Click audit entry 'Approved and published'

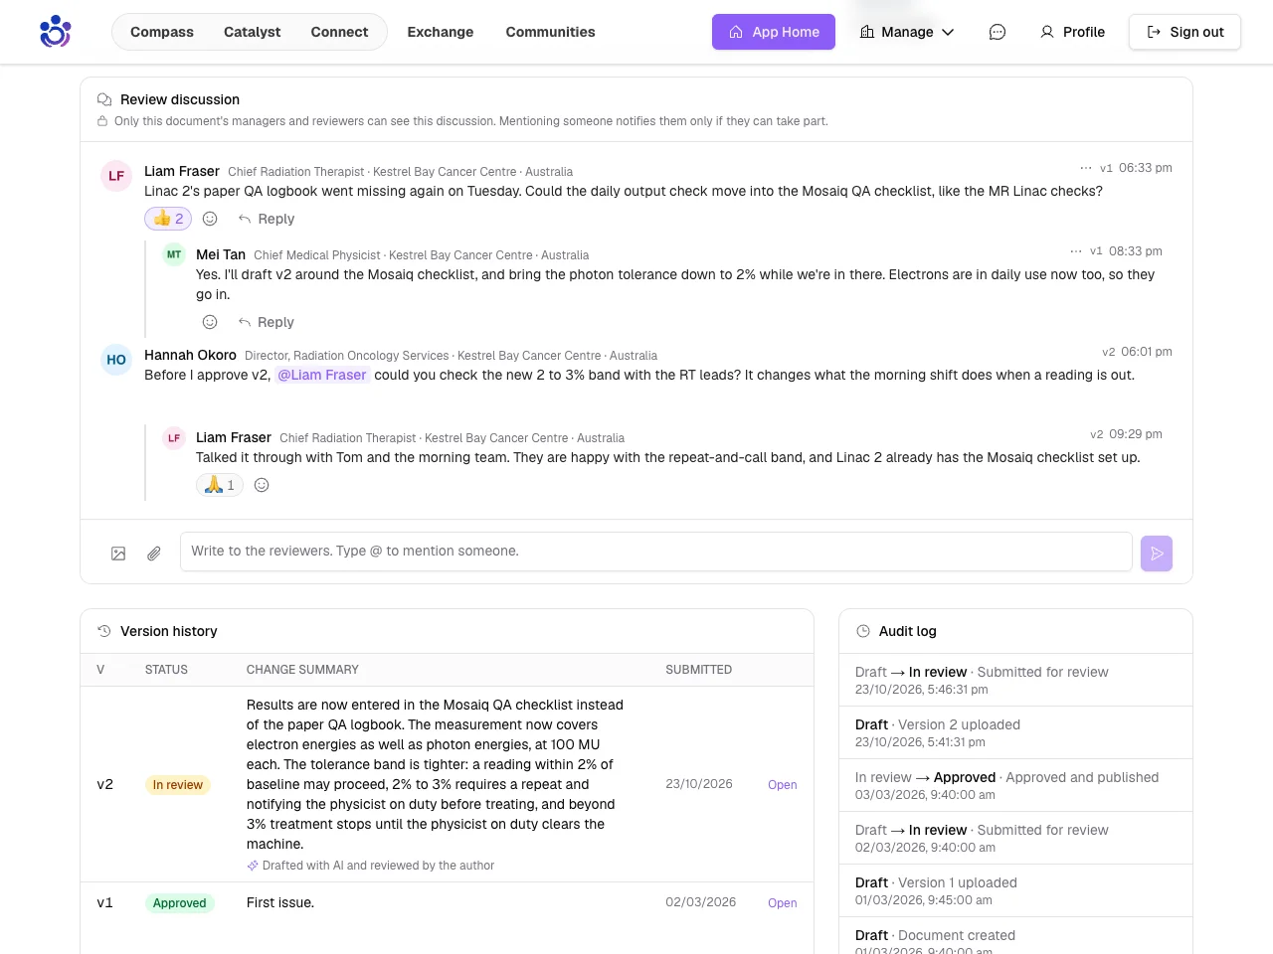pos(1015,785)
